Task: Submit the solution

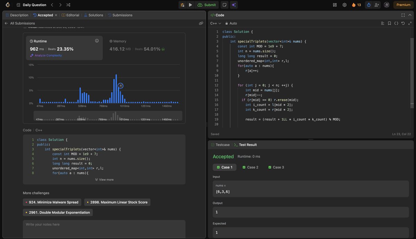Action: click(207, 5)
